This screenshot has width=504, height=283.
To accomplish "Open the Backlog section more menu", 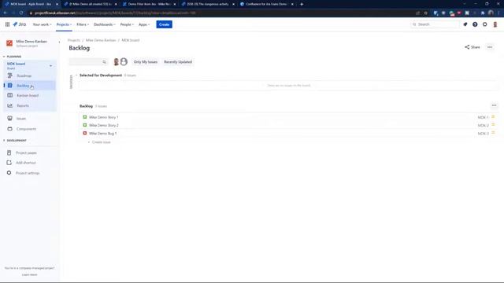I will [494, 105].
